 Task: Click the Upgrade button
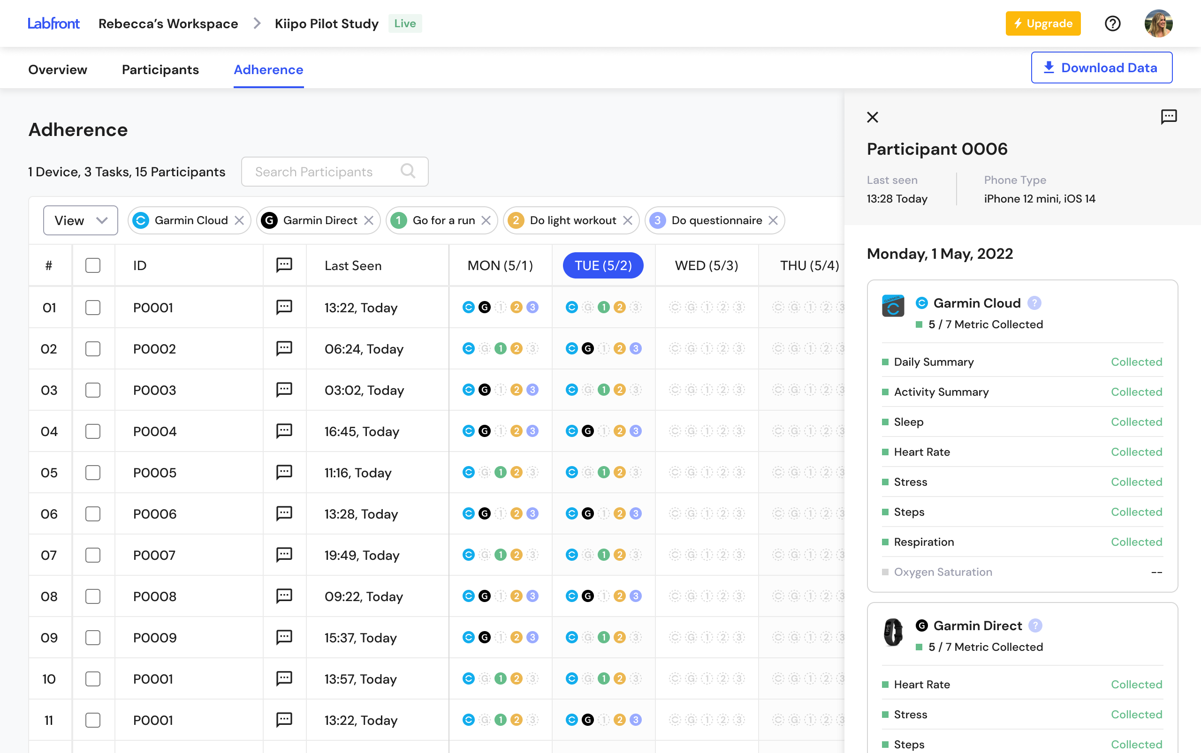click(1042, 23)
